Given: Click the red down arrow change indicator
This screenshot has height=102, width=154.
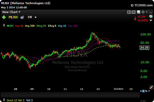Looking at the screenshot, I should click(x=135, y=19).
